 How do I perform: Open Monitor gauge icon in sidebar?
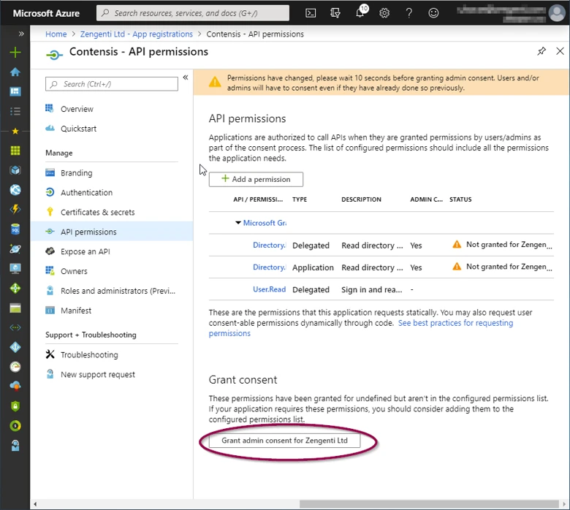pos(15,367)
